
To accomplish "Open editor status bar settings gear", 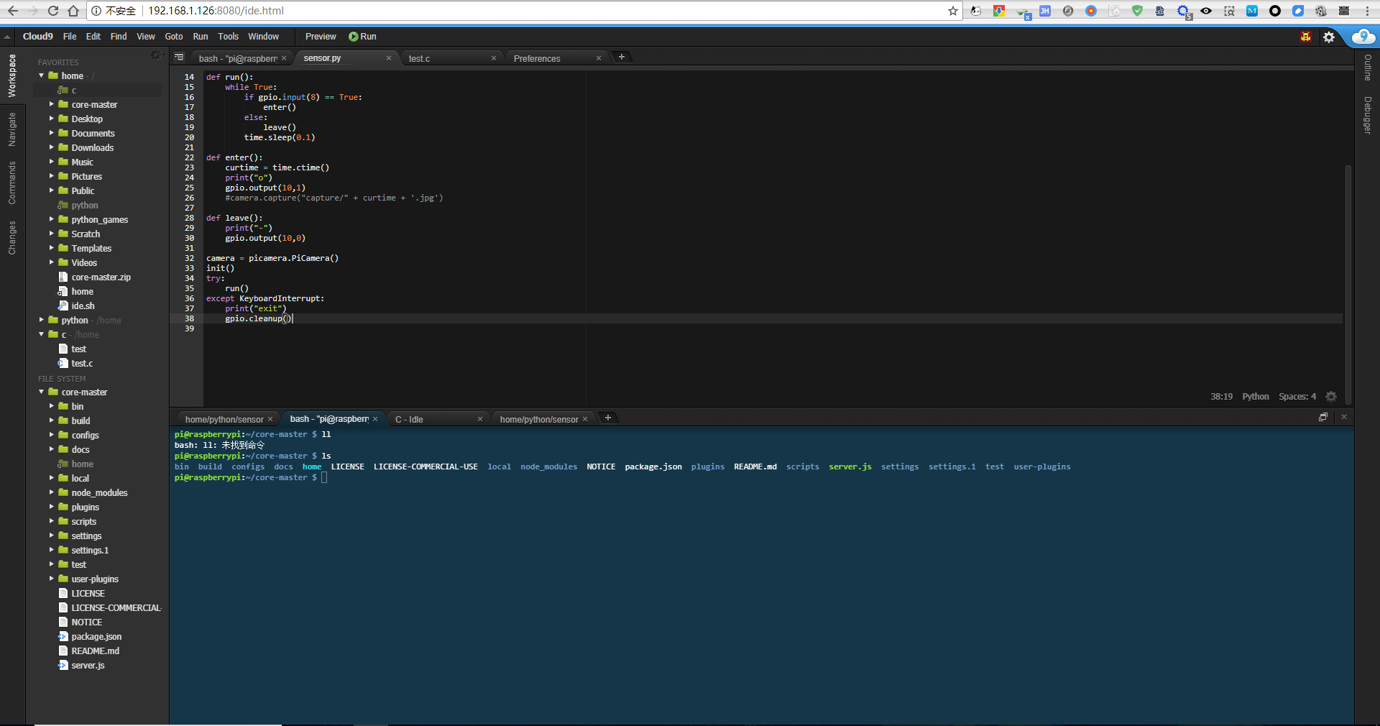I will [x=1331, y=397].
